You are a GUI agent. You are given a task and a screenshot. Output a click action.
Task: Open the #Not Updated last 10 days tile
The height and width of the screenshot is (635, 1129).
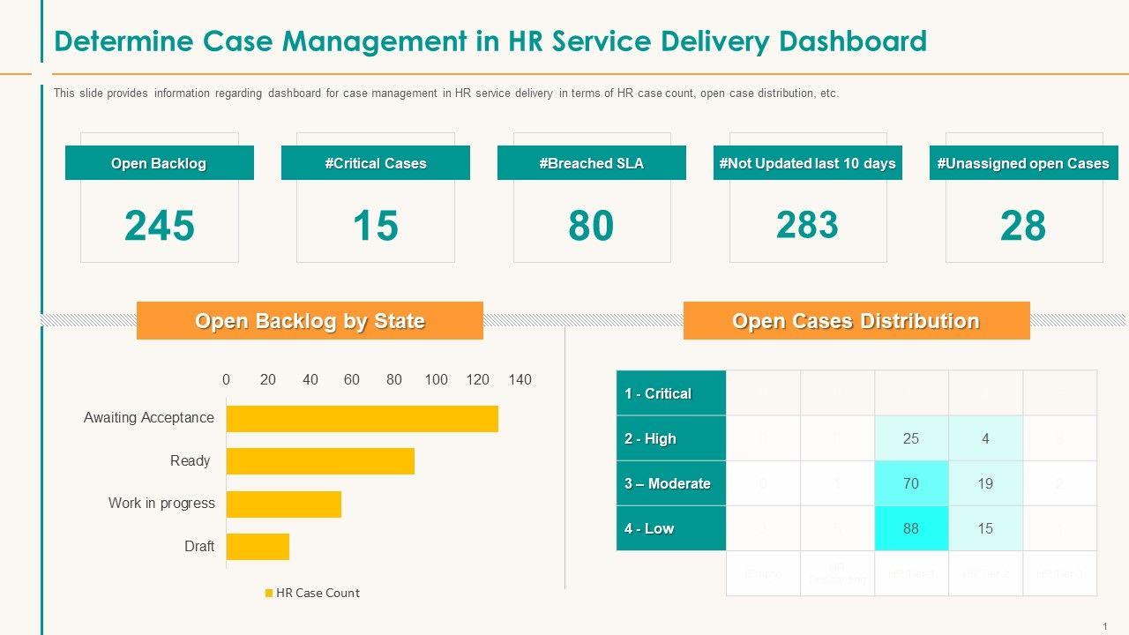807,163
